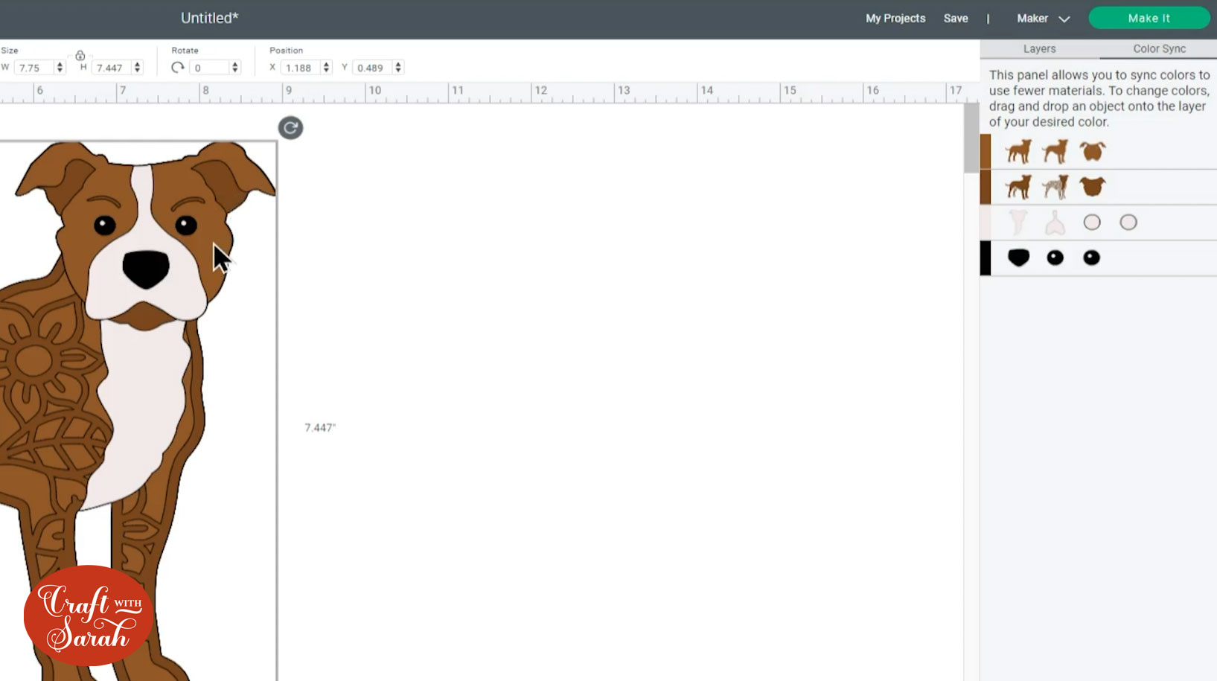
Task: Click the pale pink color bar
Action: 986,223
